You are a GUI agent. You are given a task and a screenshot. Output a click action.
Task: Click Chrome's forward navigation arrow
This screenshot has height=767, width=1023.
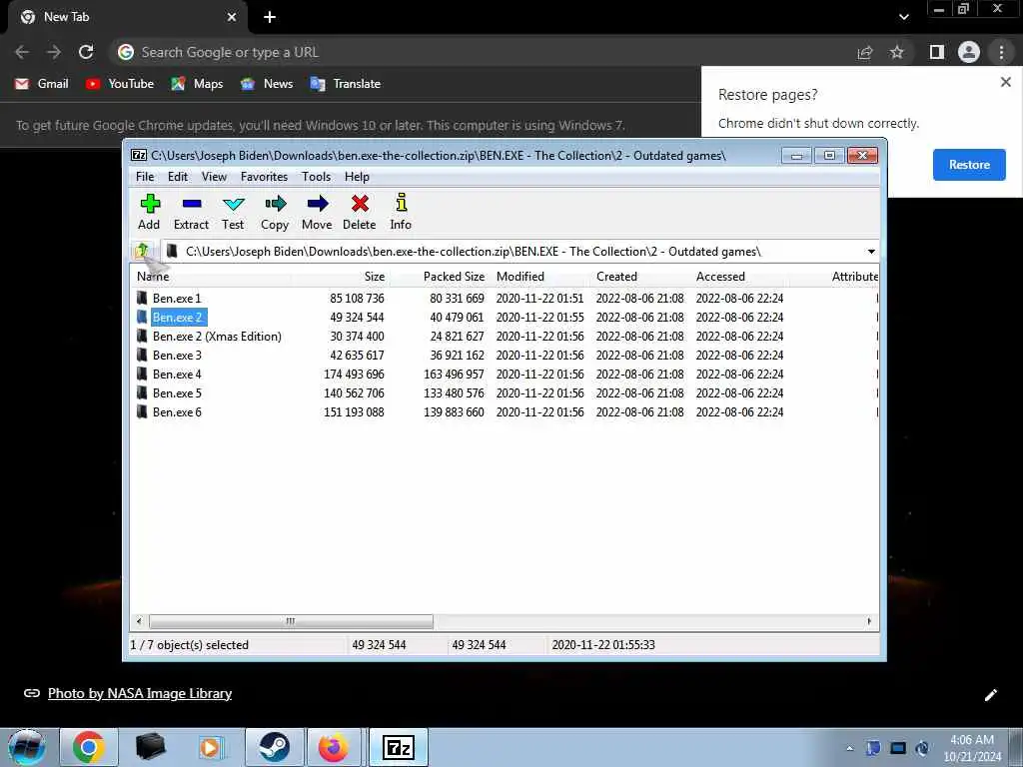pos(54,52)
